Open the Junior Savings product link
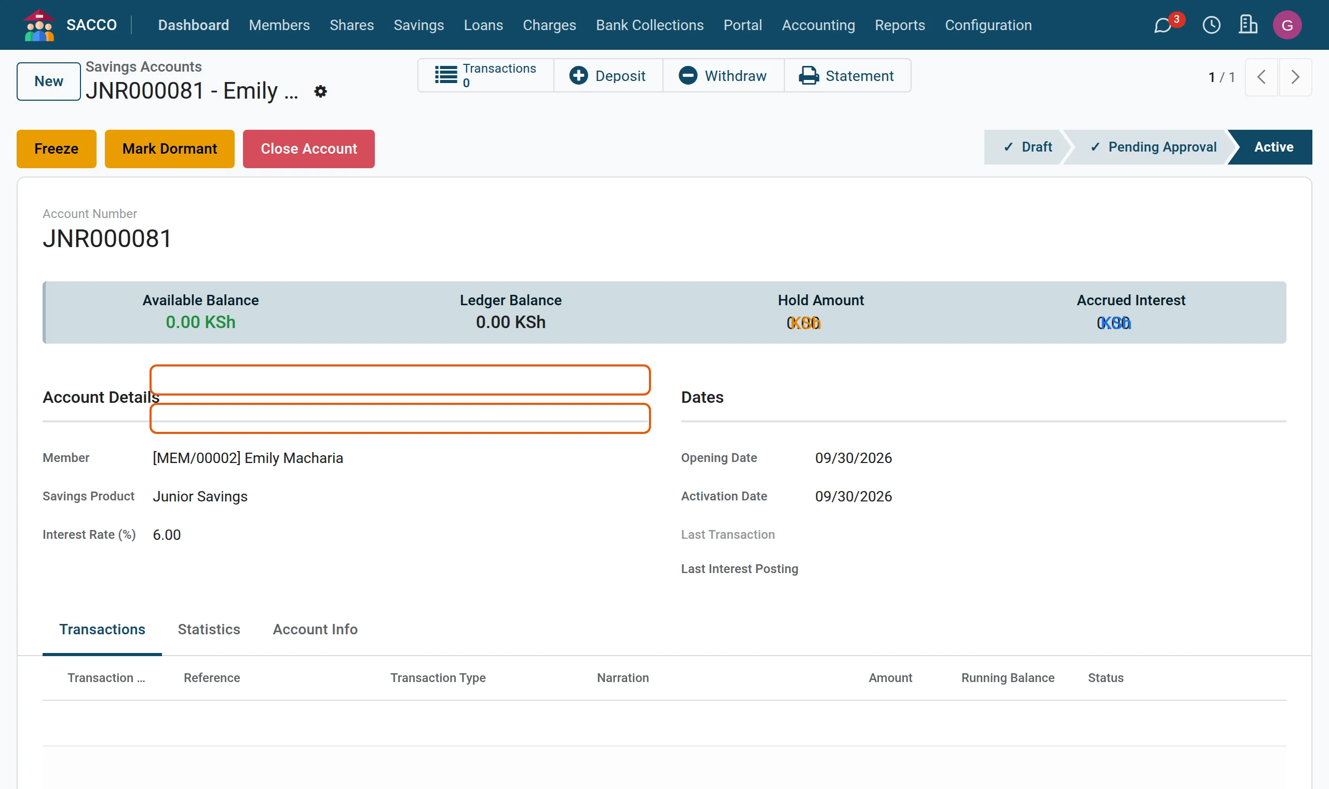 [x=200, y=497]
